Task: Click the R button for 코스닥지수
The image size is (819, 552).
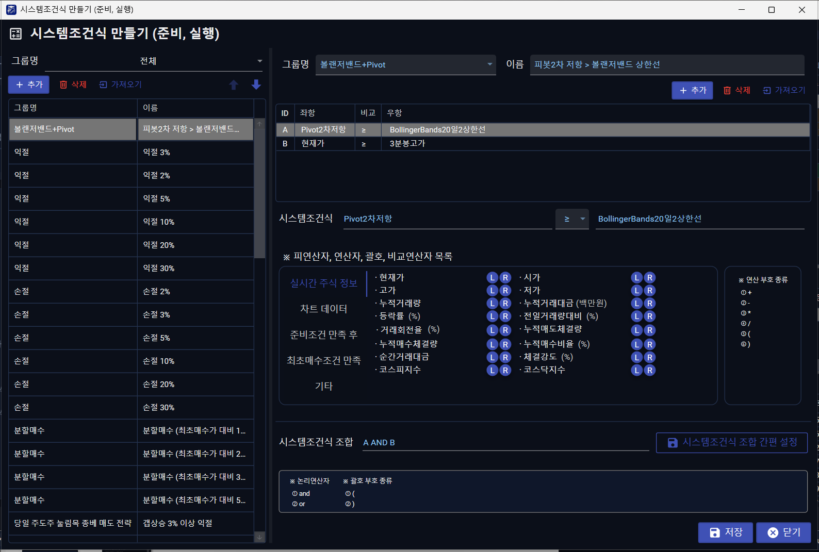Action: click(650, 370)
